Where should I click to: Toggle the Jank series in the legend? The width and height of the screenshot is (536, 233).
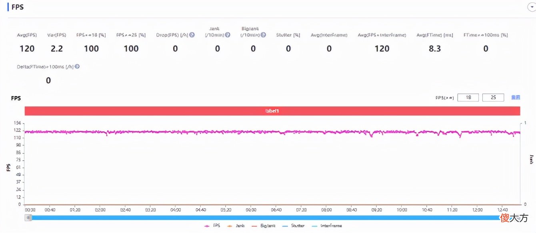click(236, 226)
